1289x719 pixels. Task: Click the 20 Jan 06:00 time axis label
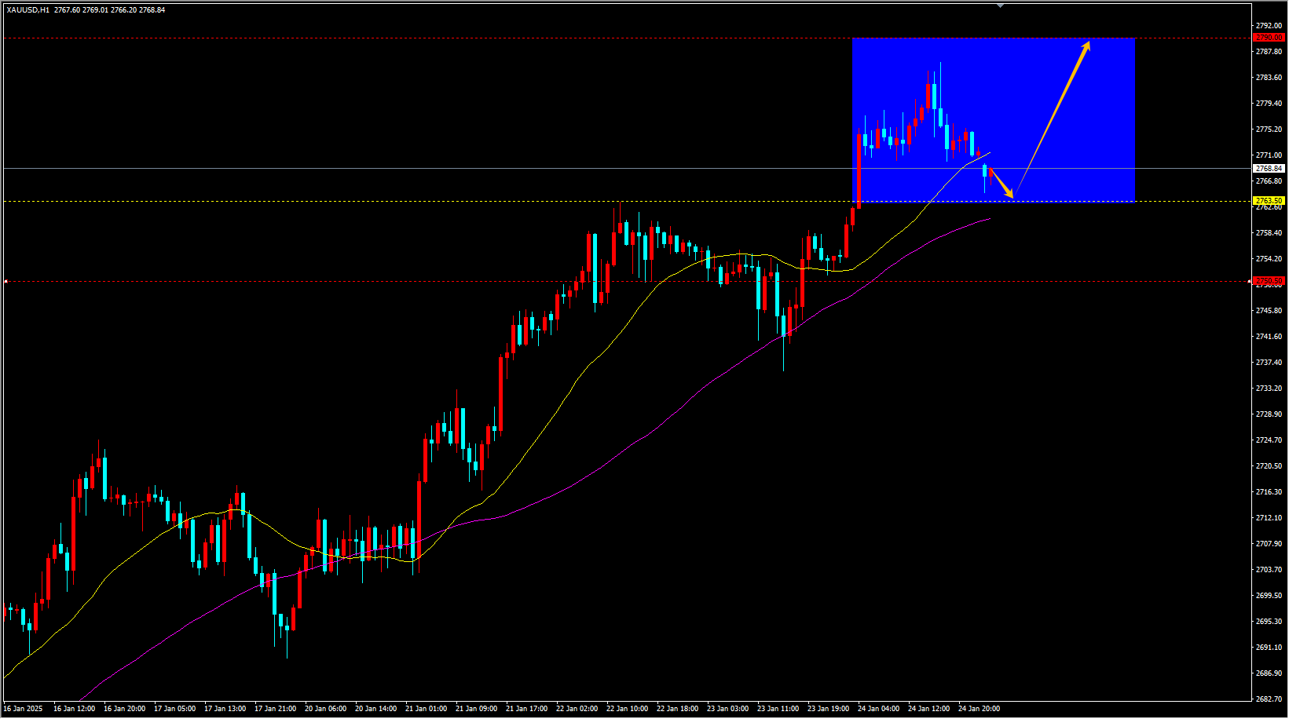(325, 709)
